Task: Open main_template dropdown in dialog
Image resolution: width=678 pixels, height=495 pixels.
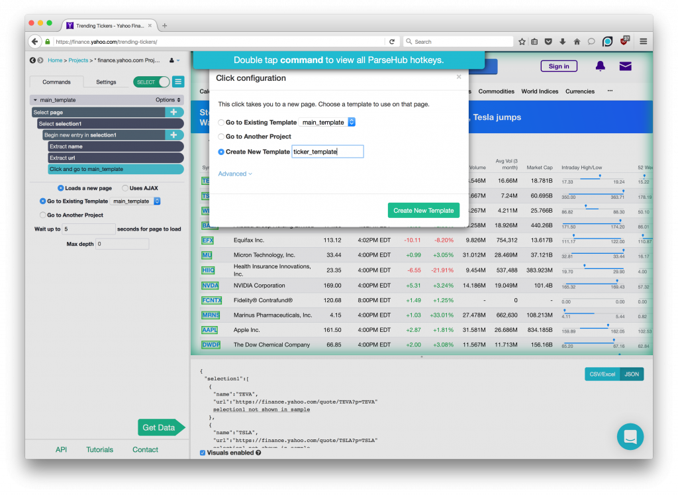Action: click(327, 123)
